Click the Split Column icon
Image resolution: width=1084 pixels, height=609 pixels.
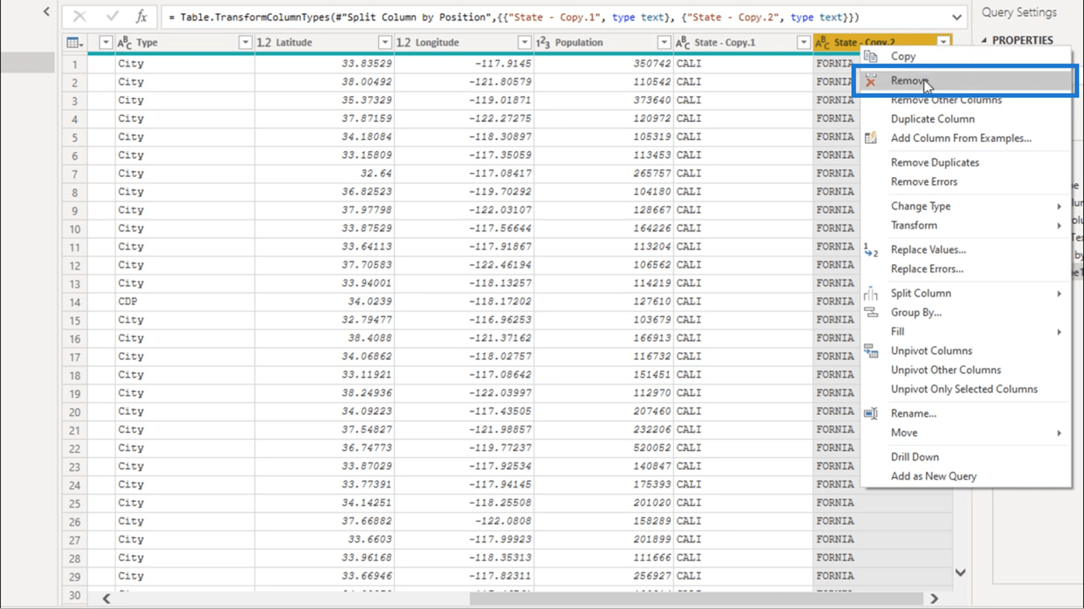coord(871,294)
